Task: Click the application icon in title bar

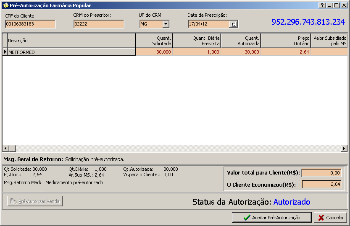Action: (5, 5)
